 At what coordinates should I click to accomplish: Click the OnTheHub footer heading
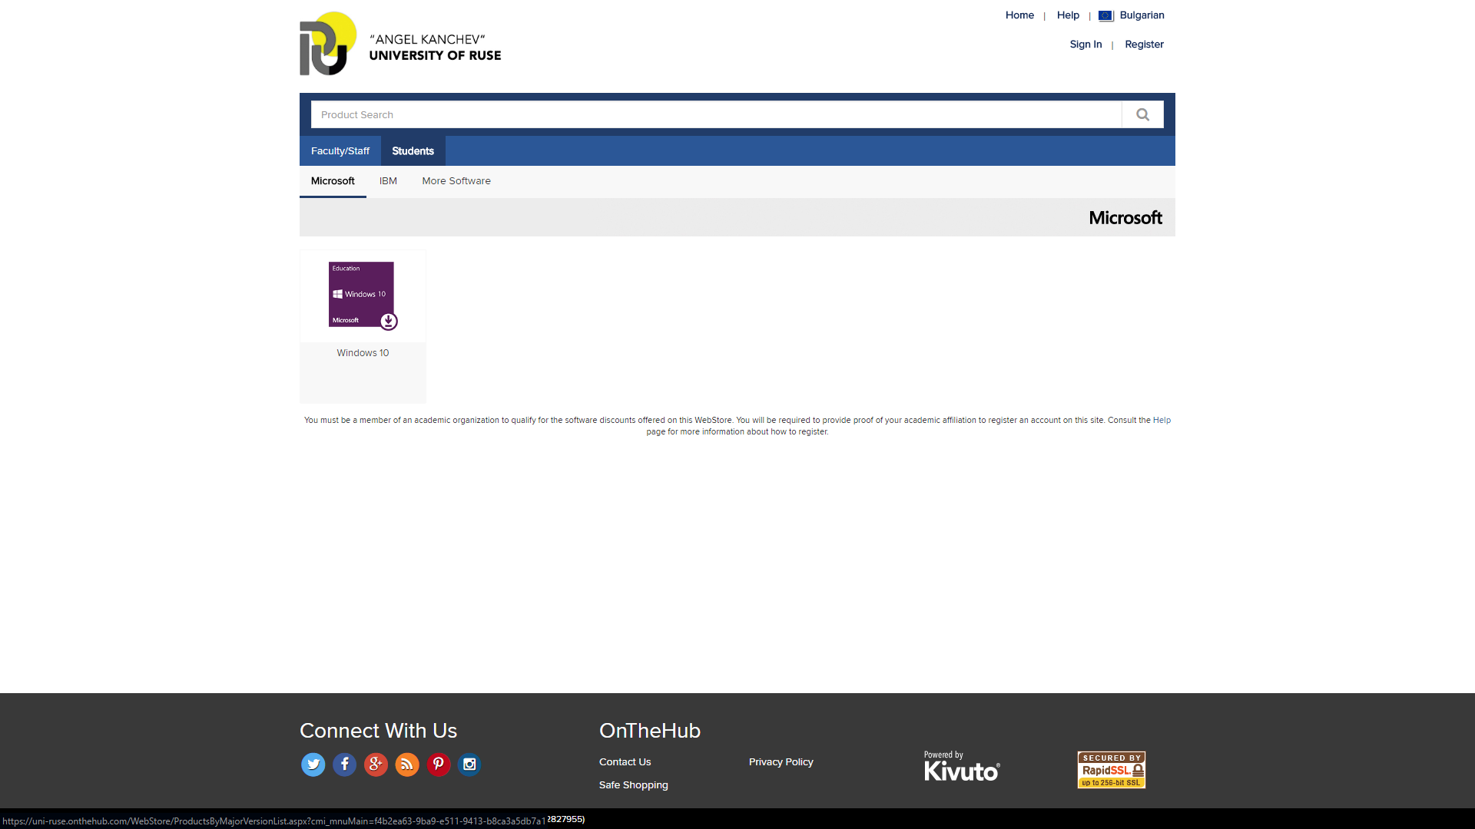point(650,731)
